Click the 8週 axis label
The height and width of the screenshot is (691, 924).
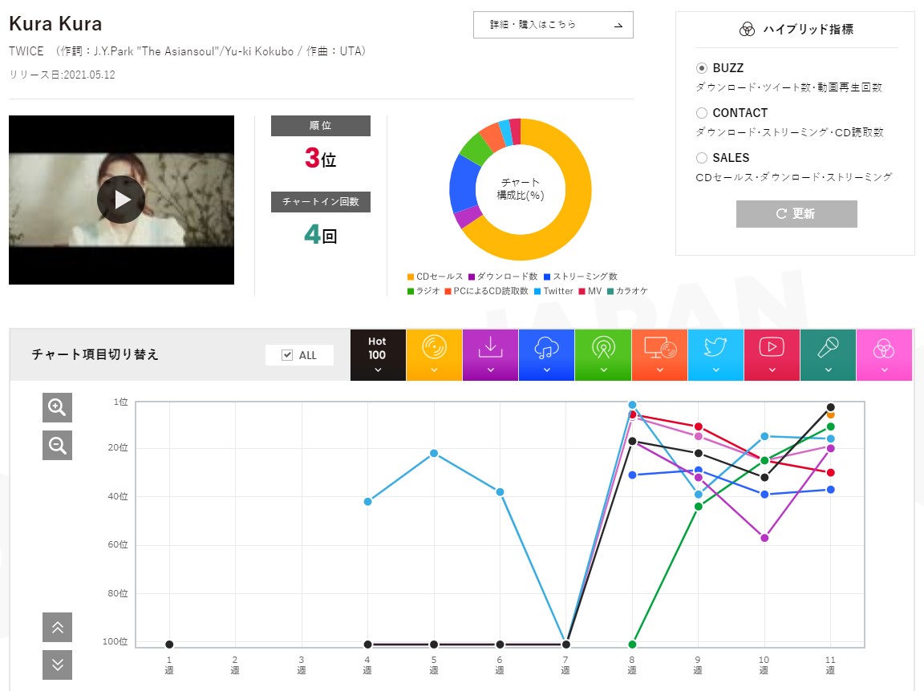point(632,665)
